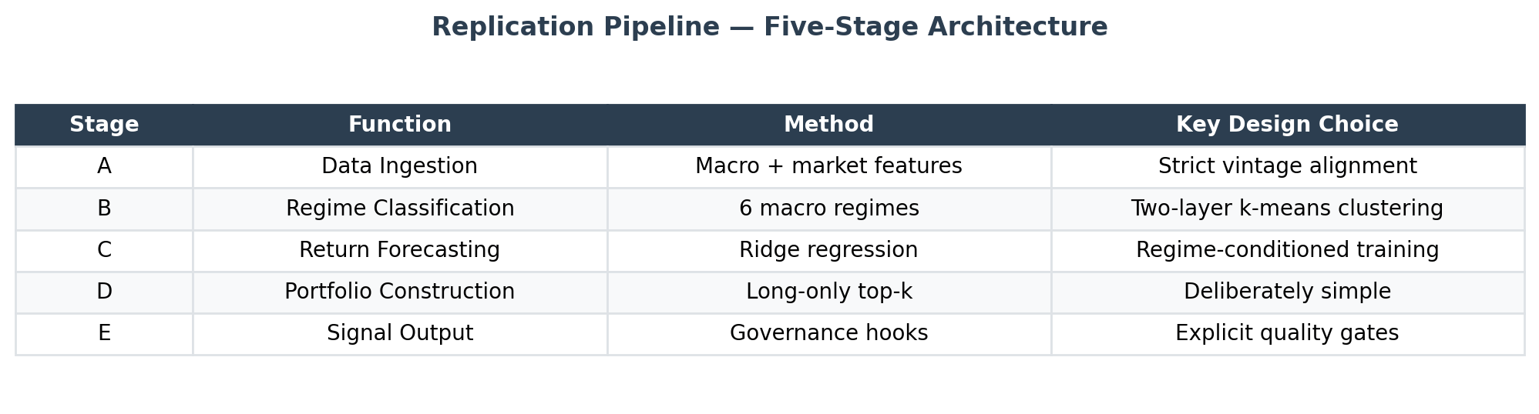Screen dimensions: 1539x414
Task: Click the Governance hooks cell
Action: (829, 333)
